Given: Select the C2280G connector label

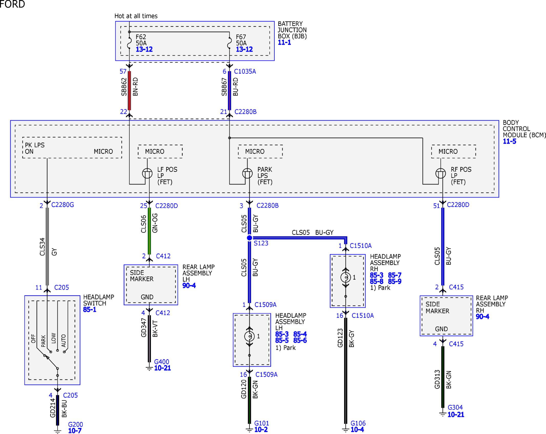Looking at the screenshot, I should tap(63, 205).
